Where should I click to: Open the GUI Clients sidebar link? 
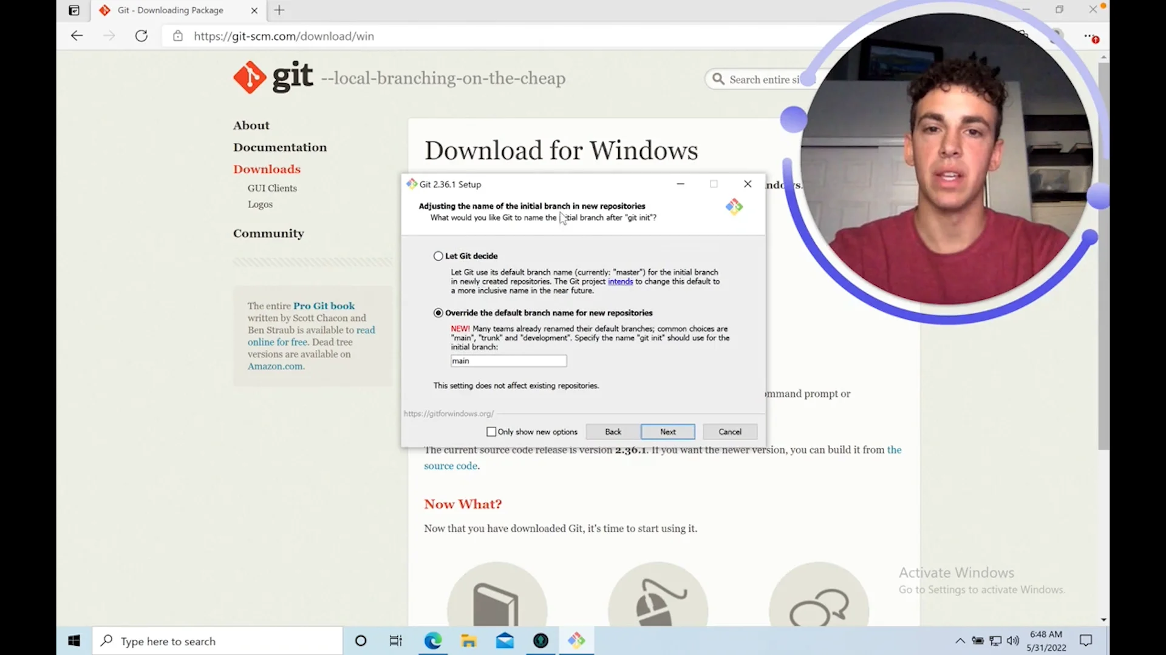[x=272, y=188]
